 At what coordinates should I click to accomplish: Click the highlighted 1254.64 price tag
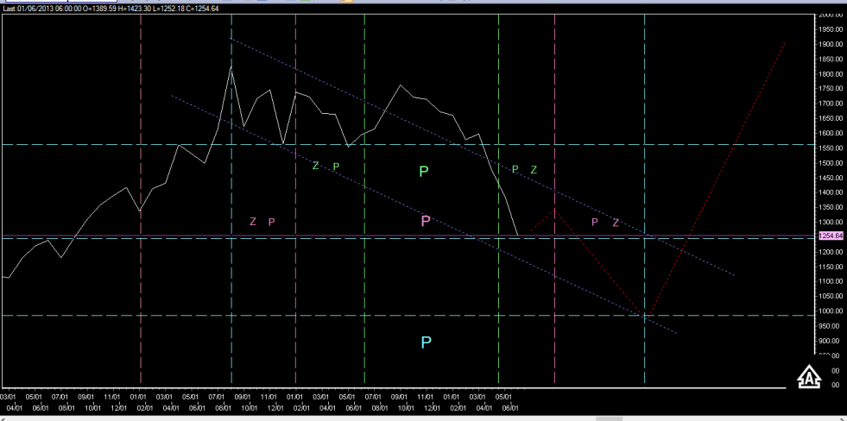coord(831,236)
